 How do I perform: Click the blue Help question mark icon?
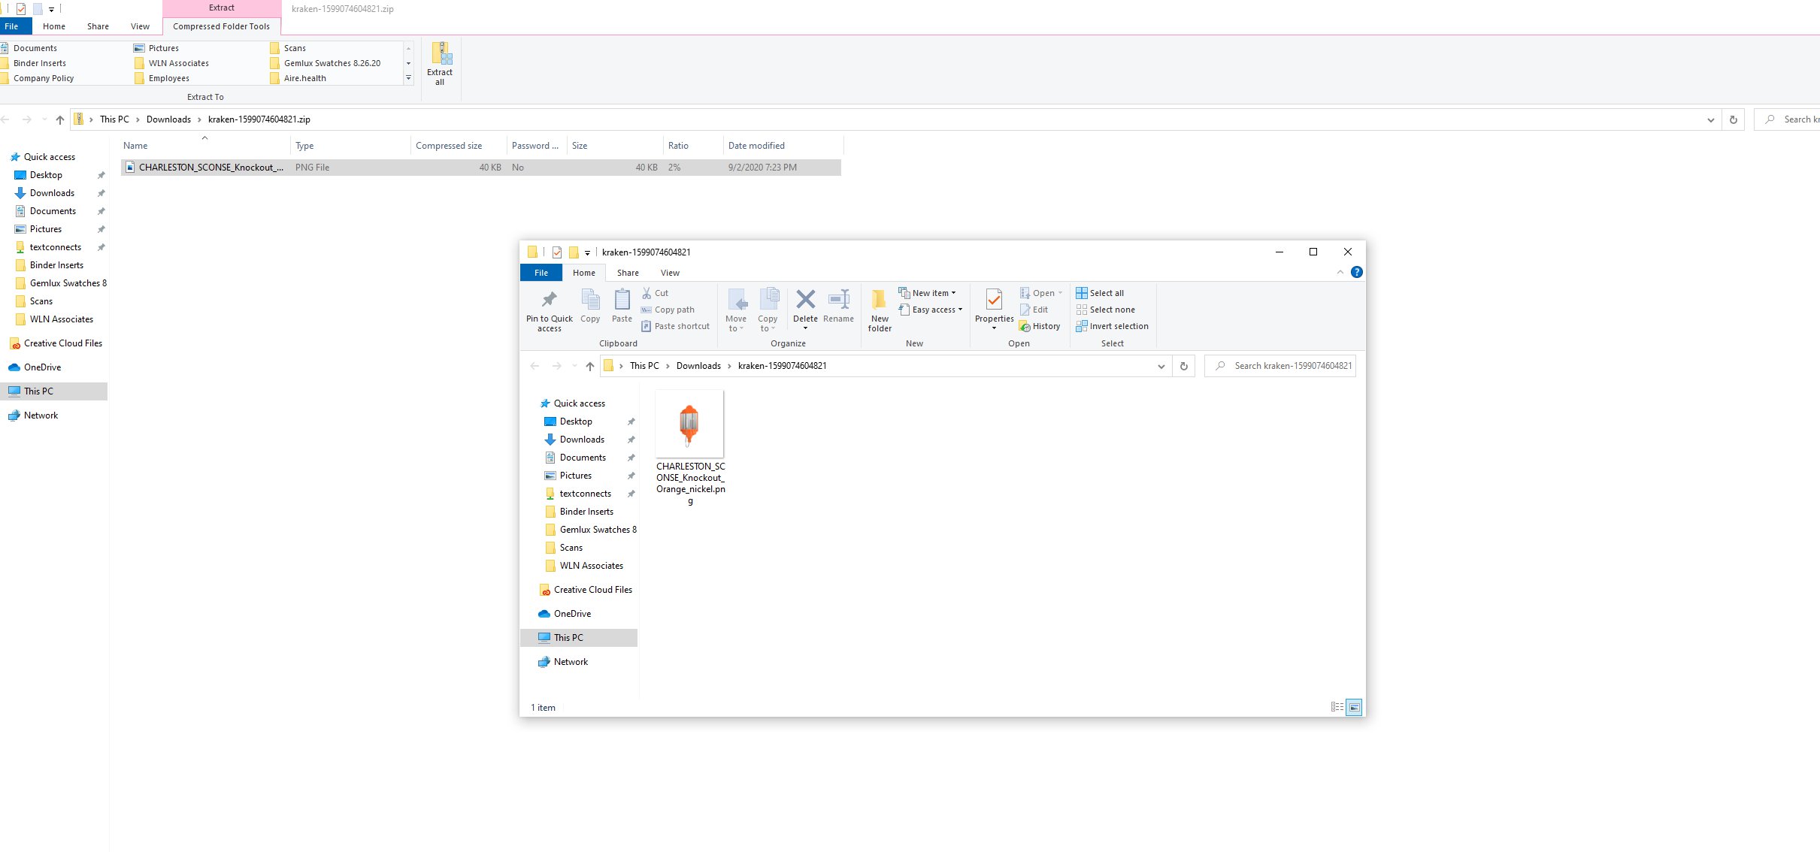1356,272
